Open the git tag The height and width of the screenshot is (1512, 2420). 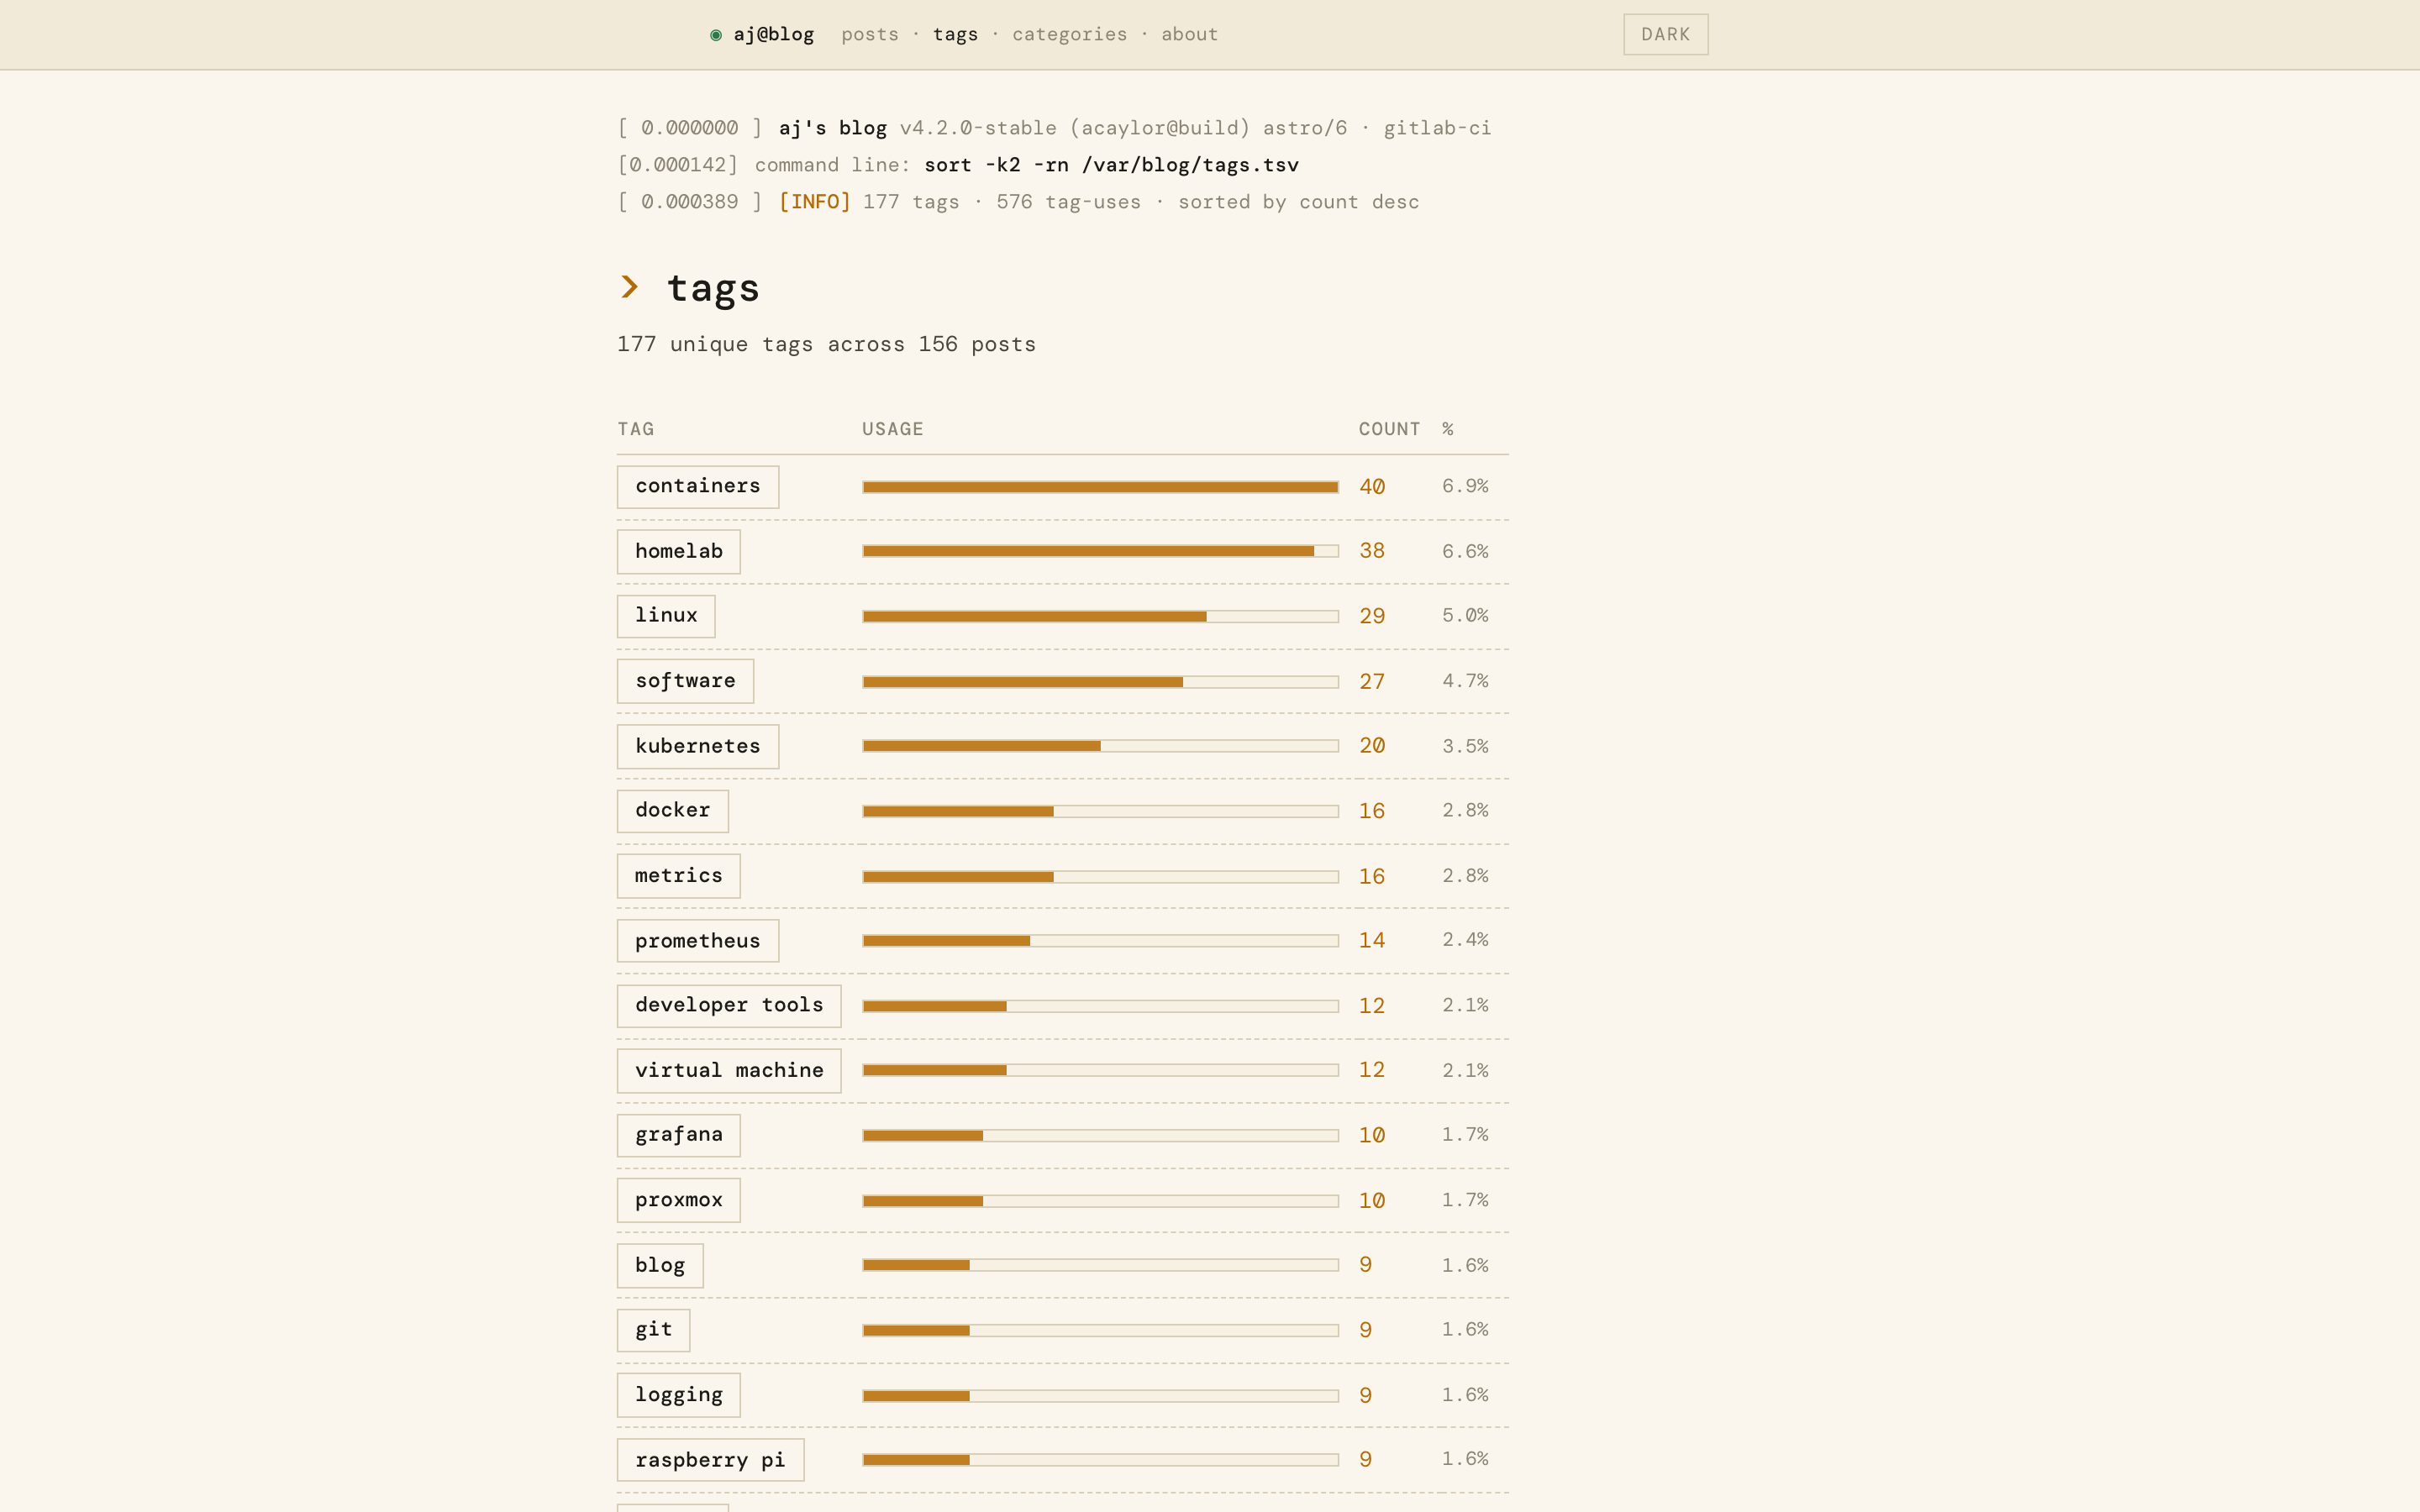pos(653,1330)
